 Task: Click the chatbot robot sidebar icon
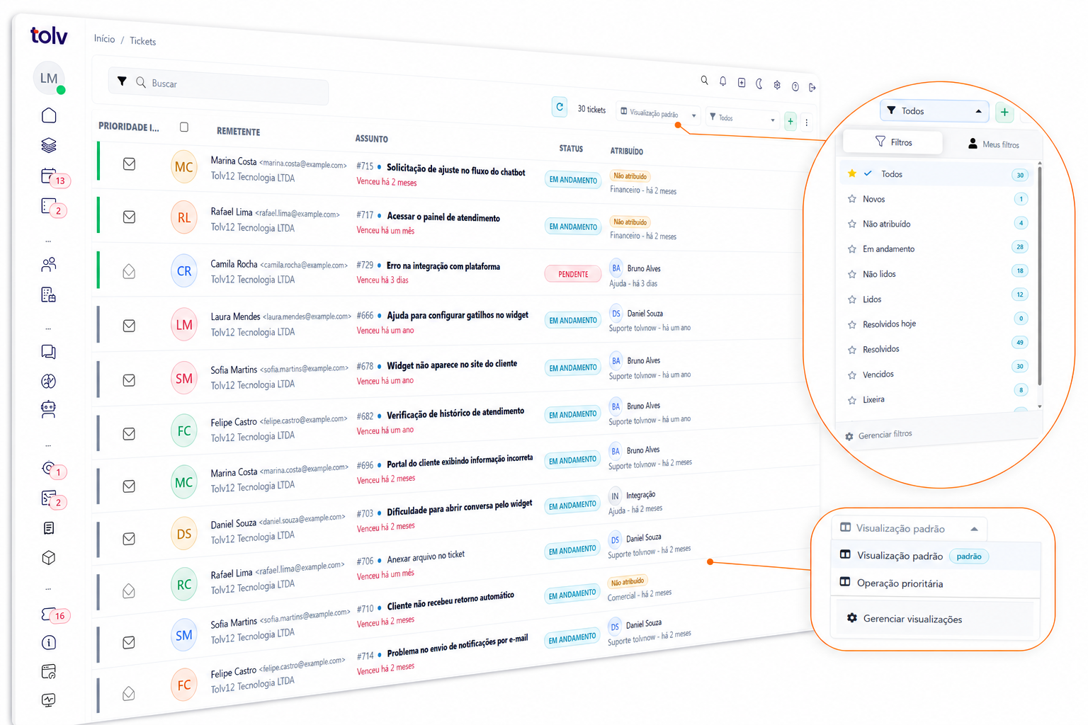pos(49,409)
